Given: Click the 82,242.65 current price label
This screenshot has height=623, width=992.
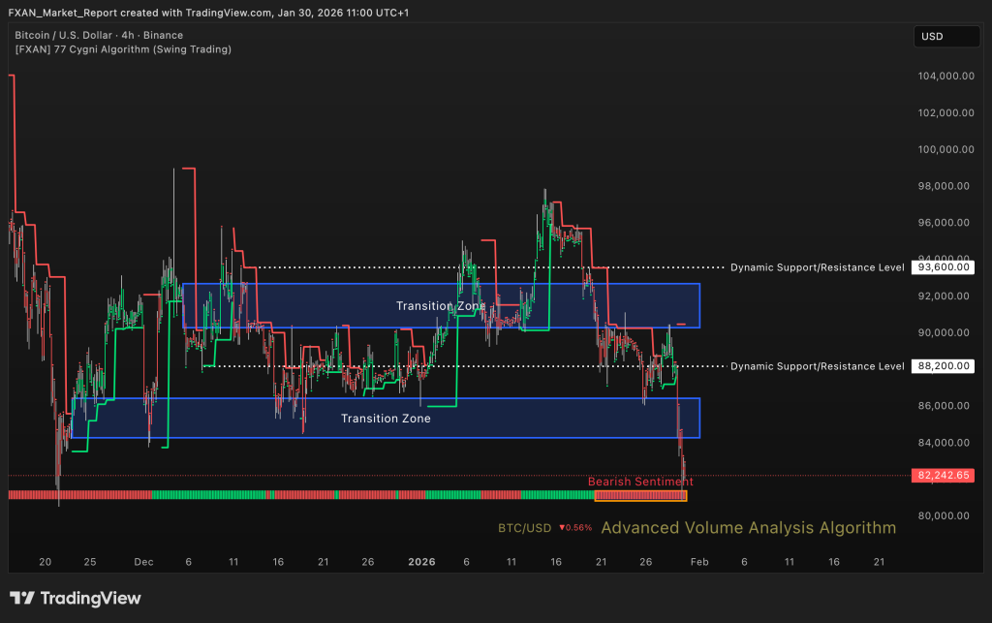Looking at the screenshot, I should pos(943,476).
